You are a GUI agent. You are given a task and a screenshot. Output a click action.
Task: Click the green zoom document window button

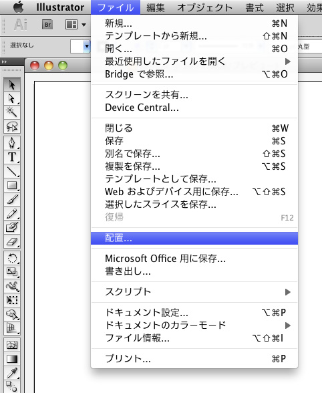(63, 65)
